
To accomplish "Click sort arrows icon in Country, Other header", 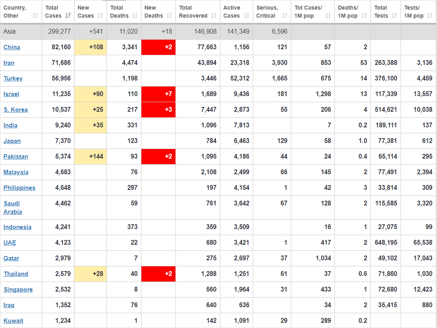I will [x=35, y=16].
